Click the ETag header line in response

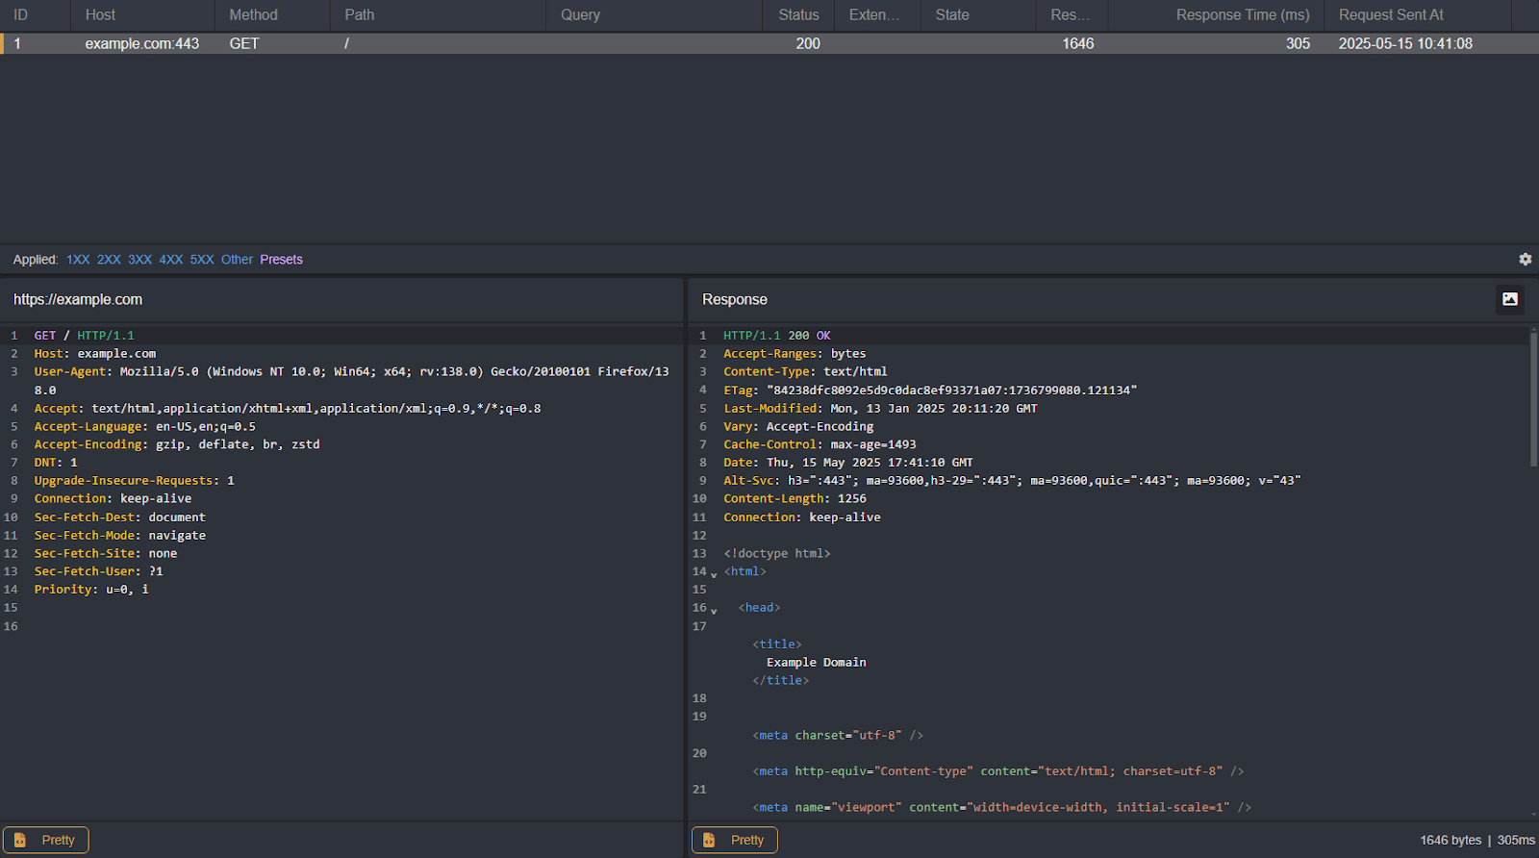[x=930, y=390]
